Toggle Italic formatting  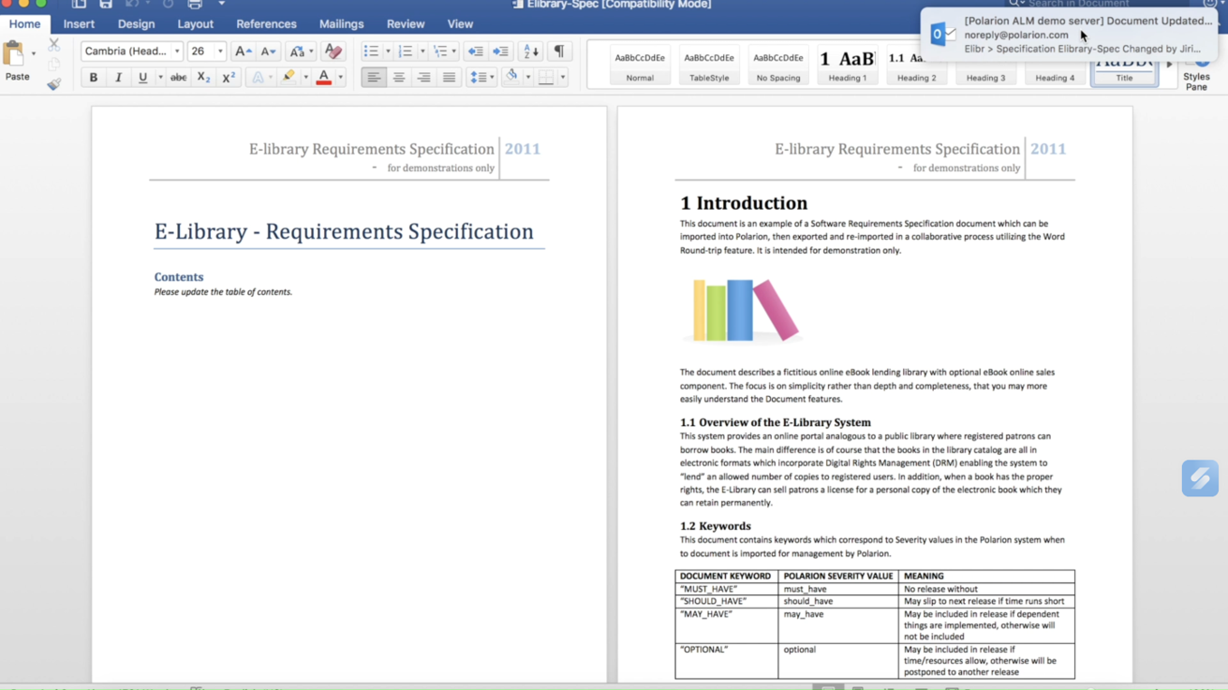118,78
